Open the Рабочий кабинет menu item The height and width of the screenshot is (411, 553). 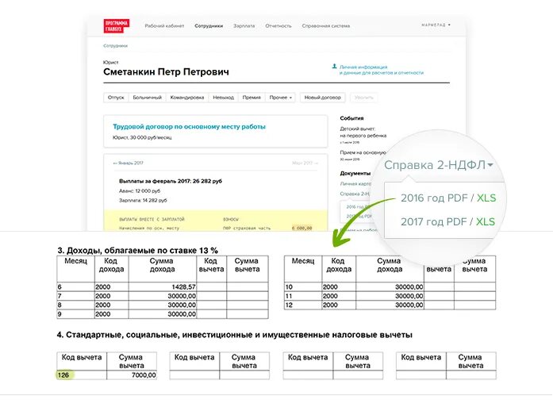point(164,25)
